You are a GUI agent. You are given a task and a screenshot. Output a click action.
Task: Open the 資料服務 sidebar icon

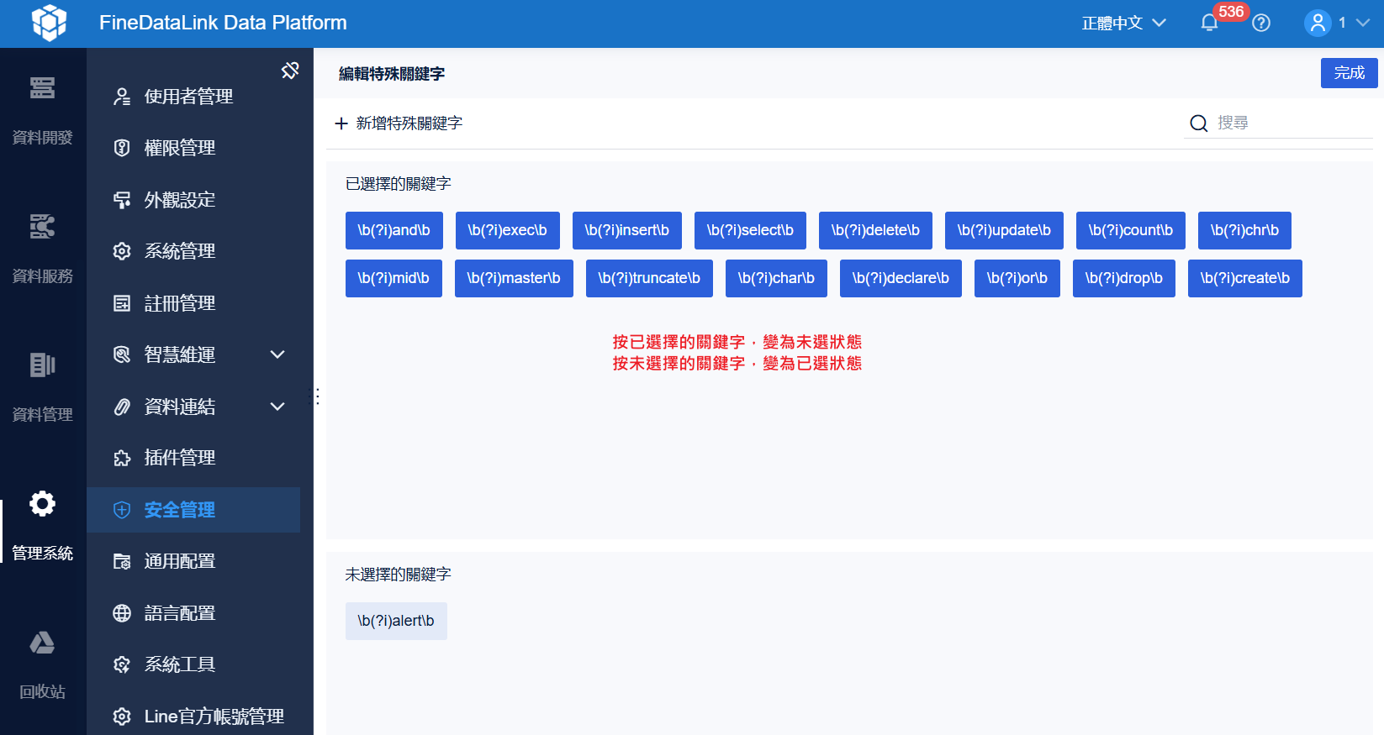click(x=42, y=227)
